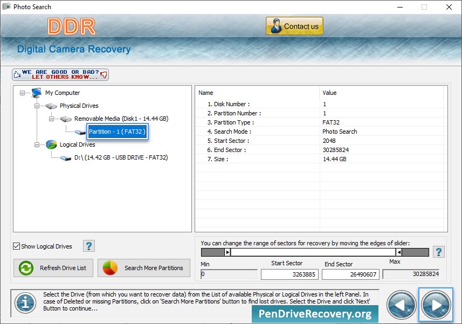The height and width of the screenshot is (324, 462).
Task: Select Removable Media (Disk1 - 14.44 GB)
Action: 121,119
